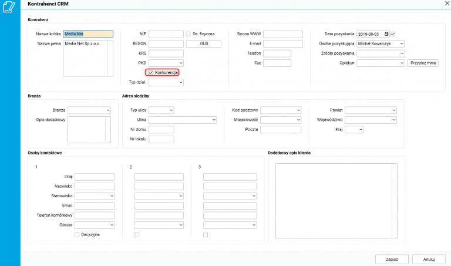This screenshot has height=266, width=451.
Task: Toggle the Os. fizyczna checkbox
Action: (x=188, y=34)
